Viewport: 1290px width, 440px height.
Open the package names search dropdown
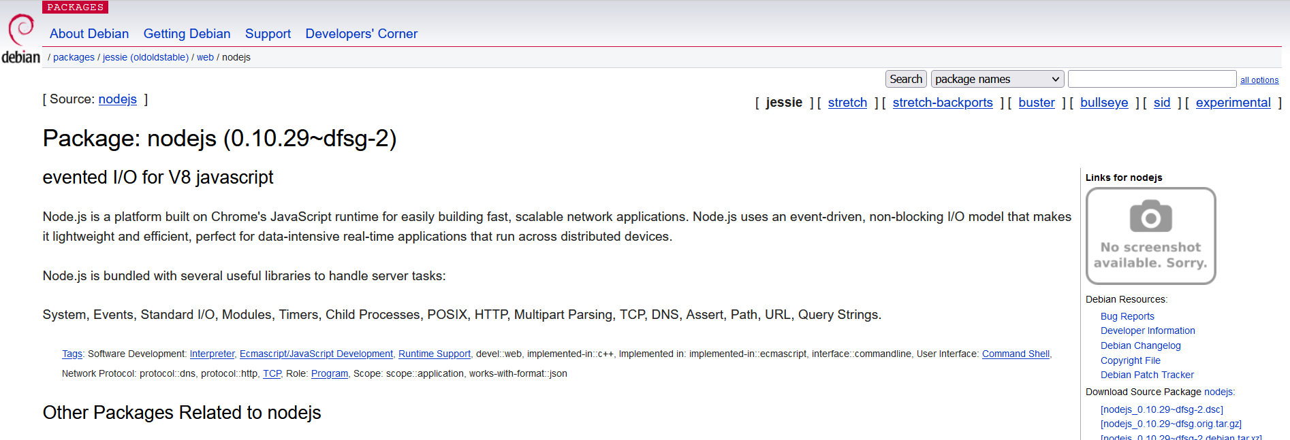pyautogui.click(x=997, y=80)
